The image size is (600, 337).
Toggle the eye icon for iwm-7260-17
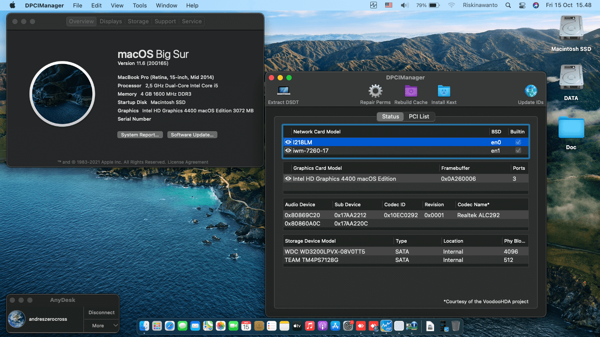[x=288, y=151]
